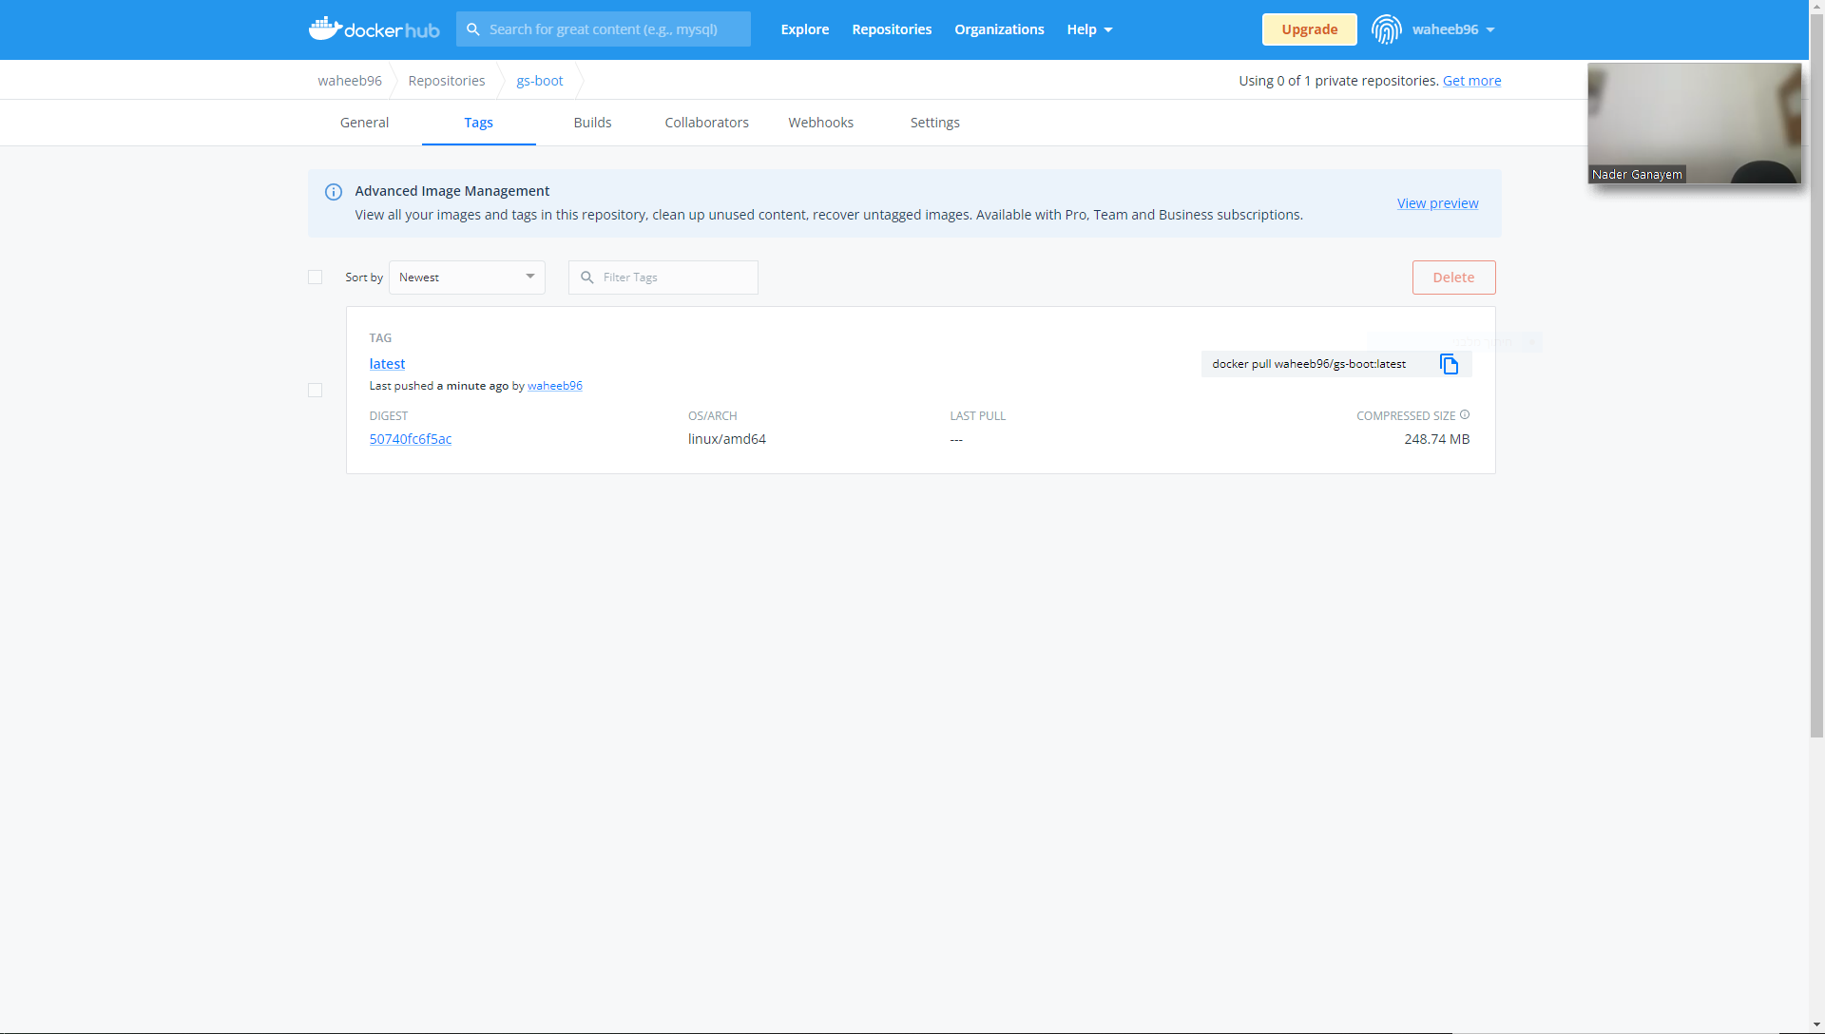Click the info icon on Advanced Image Management banner
This screenshot has height=1034, width=1825.
pos(333,192)
